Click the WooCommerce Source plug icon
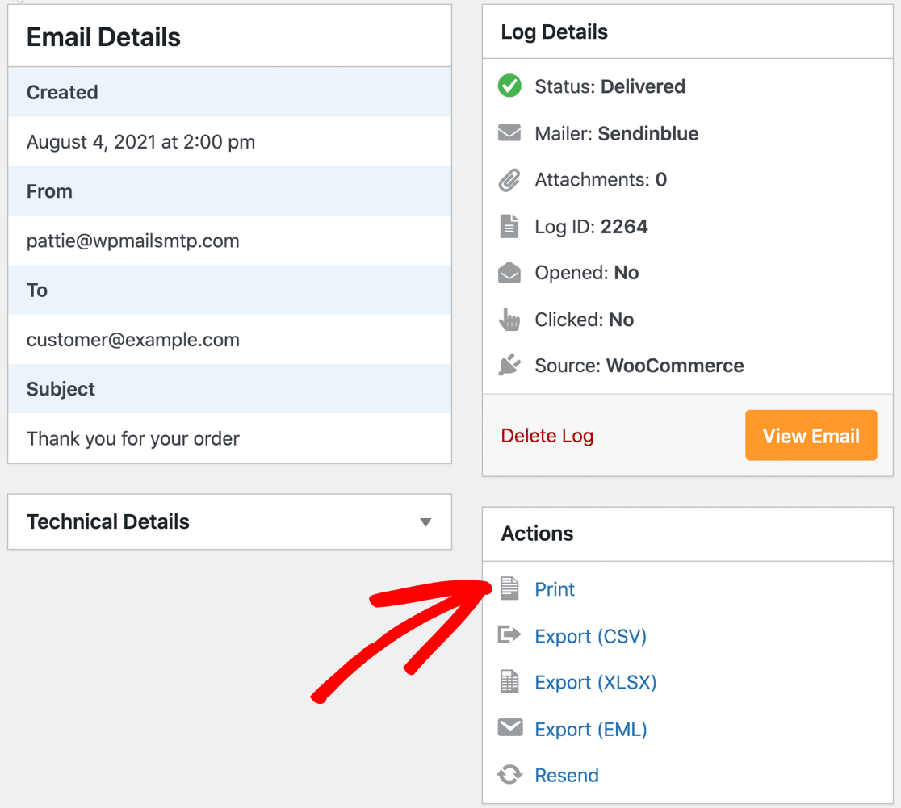The width and height of the screenshot is (901, 808). (509, 365)
